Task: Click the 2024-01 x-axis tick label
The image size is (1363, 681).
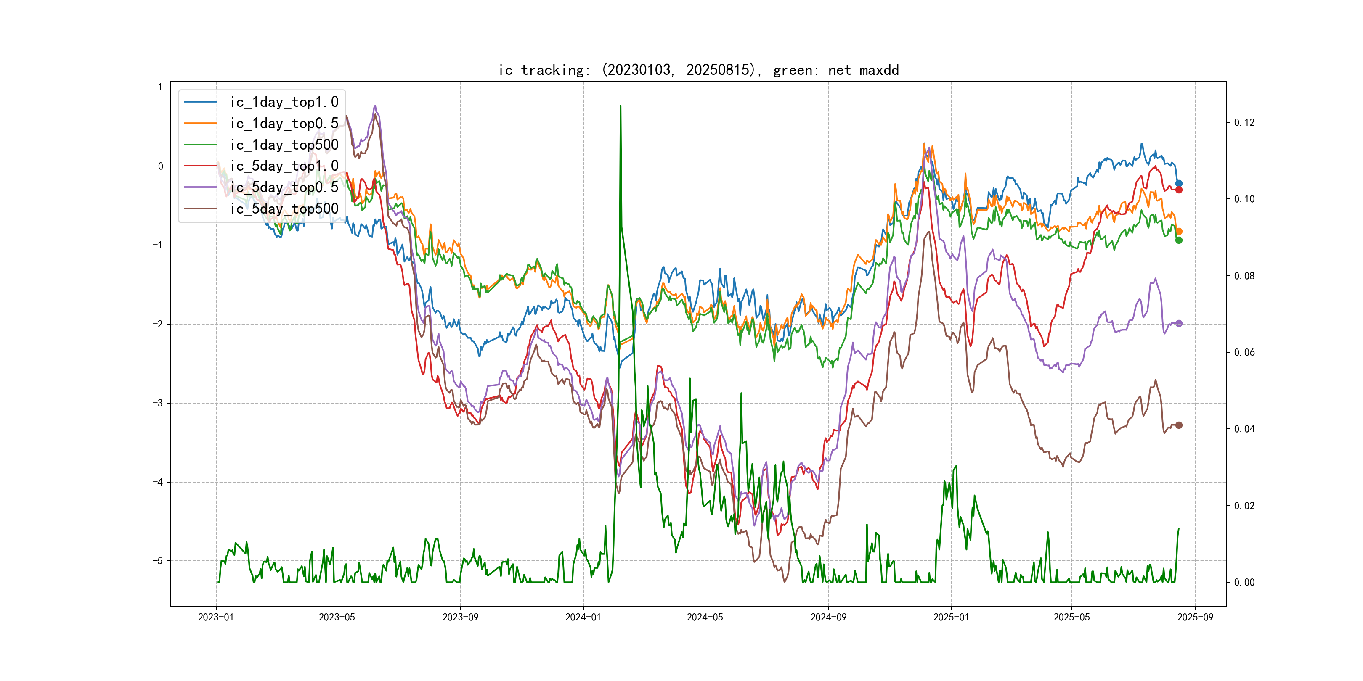Action: (583, 617)
